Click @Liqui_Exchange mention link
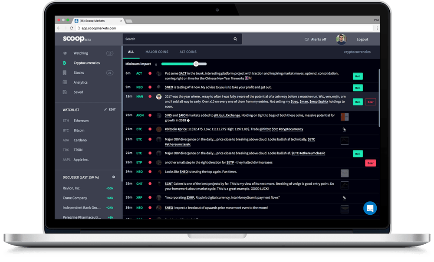The width and height of the screenshot is (434, 262). [x=227, y=115]
